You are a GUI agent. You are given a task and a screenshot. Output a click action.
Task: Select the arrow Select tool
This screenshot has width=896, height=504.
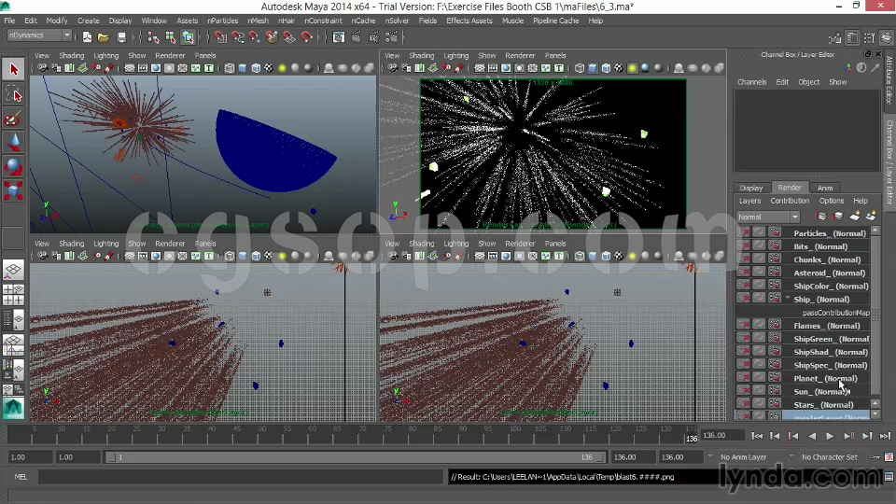(x=14, y=70)
